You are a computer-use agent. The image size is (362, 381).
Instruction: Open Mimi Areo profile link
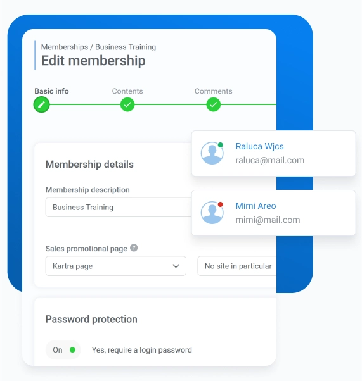click(255, 206)
